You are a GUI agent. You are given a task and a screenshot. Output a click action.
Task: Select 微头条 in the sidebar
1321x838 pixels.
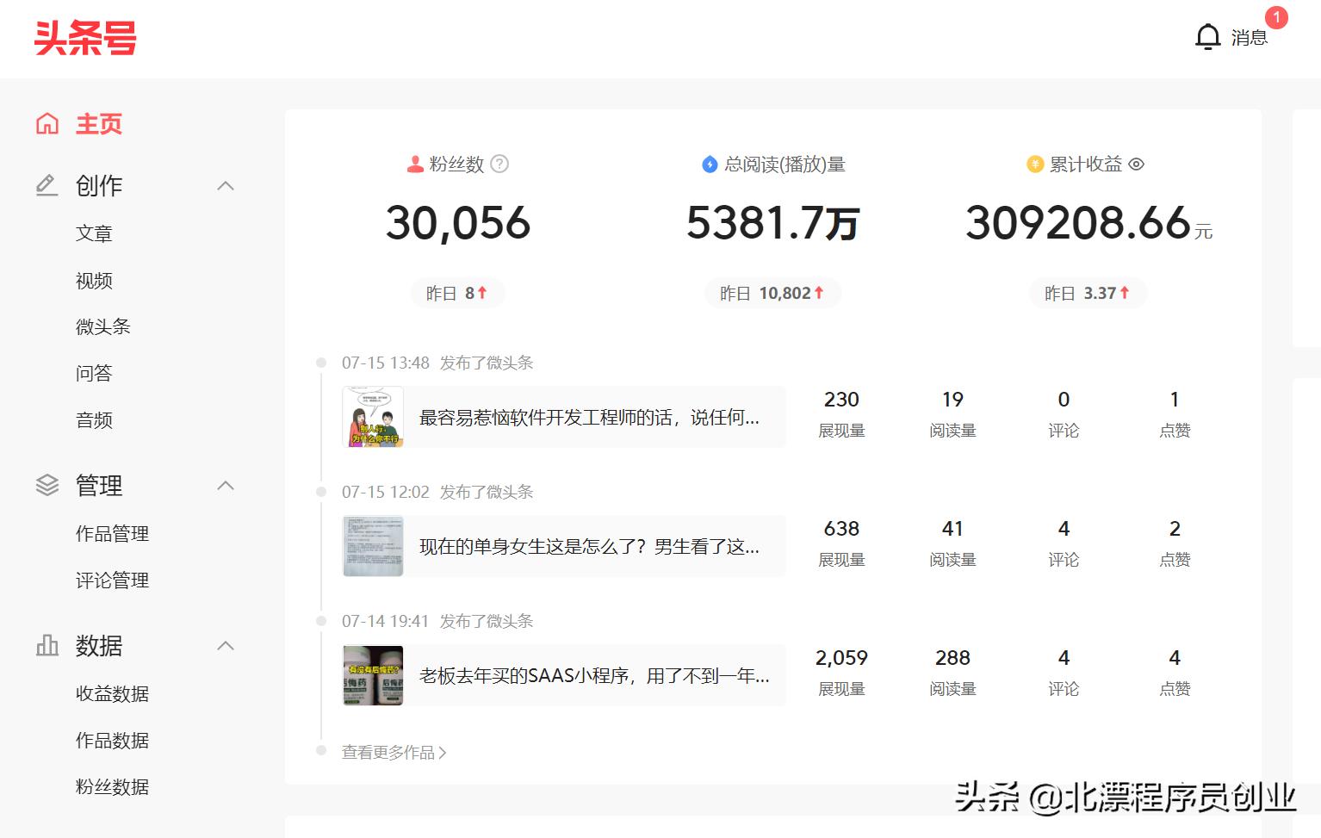coord(103,326)
